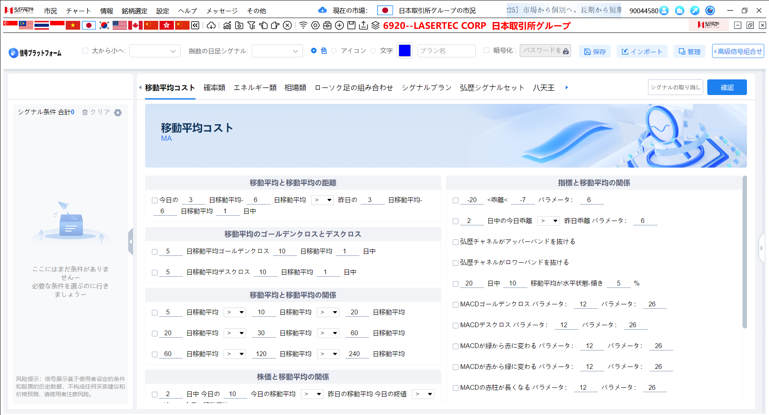Click the cloud download toolbar icon
Viewport: 769px width, 415px height.
click(211, 26)
